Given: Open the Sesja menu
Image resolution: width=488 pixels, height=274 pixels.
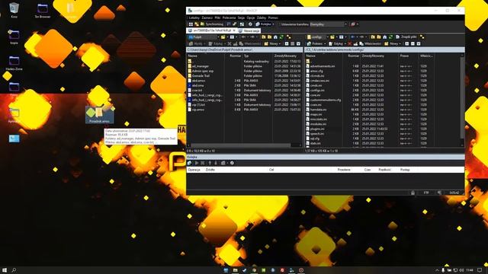Looking at the screenshot, I should click(241, 18).
